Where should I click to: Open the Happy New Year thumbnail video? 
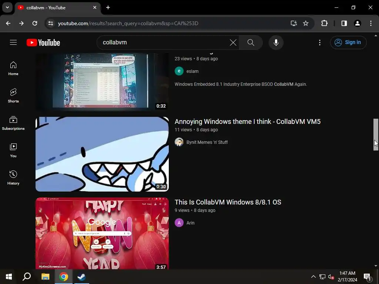coord(102,233)
